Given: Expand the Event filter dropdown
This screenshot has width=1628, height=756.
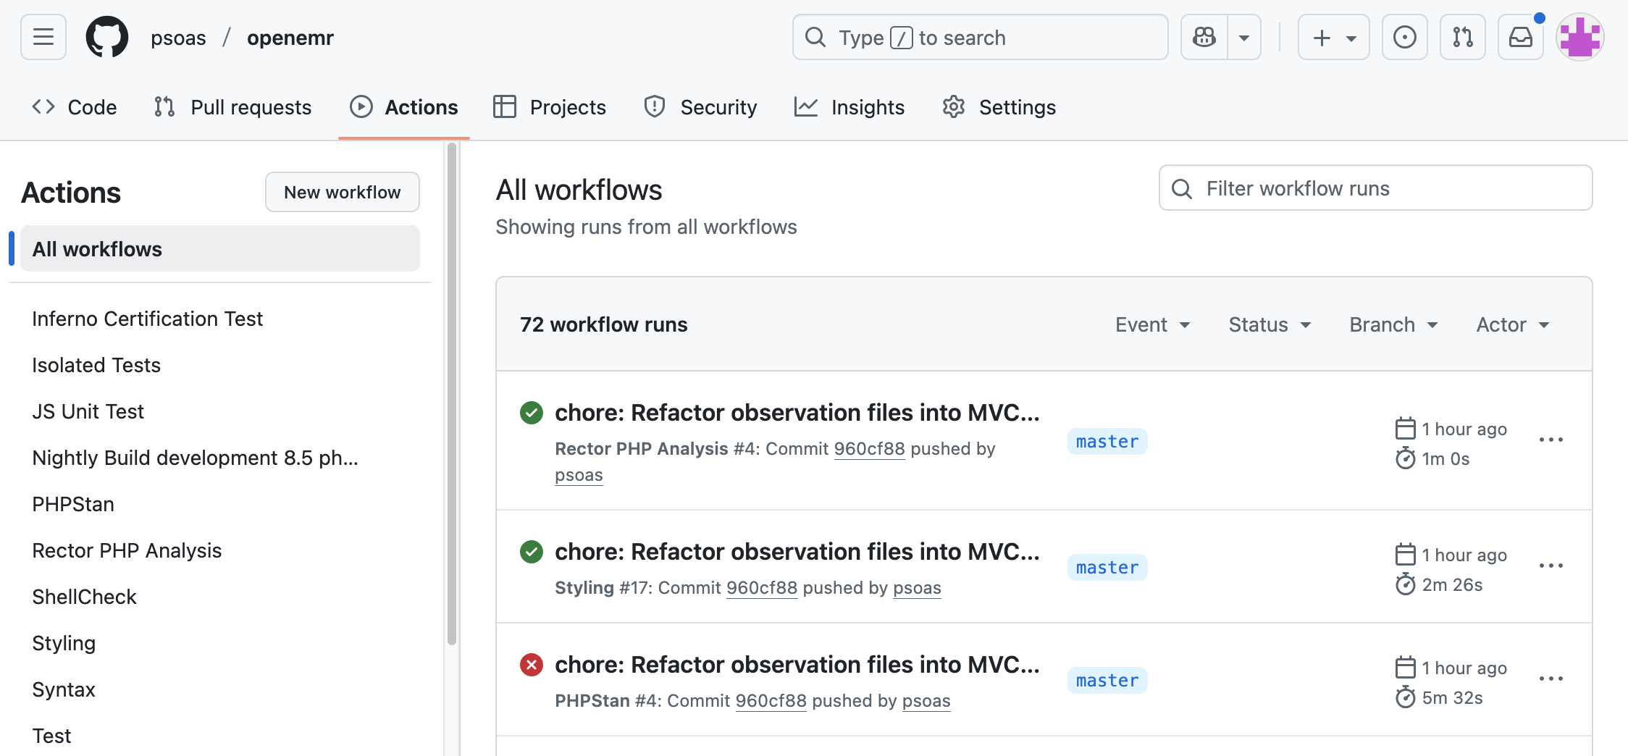Looking at the screenshot, I should 1152,324.
